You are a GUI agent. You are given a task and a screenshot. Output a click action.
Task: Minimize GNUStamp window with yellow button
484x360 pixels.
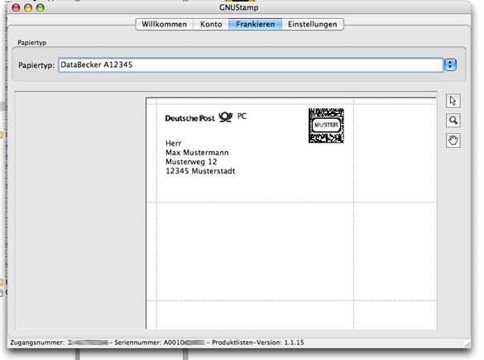point(28,7)
